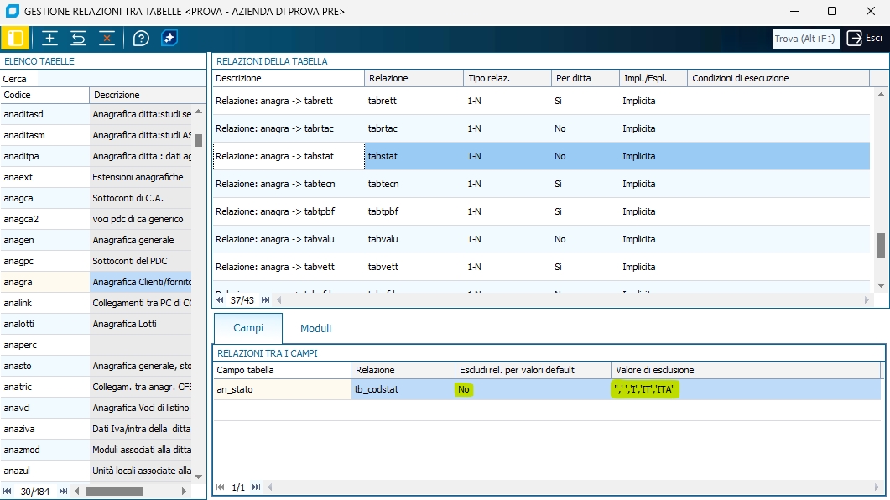Click the table list horizontal scrollbar thumb
Image resolution: width=890 pixels, height=500 pixels.
coord(113,491)
